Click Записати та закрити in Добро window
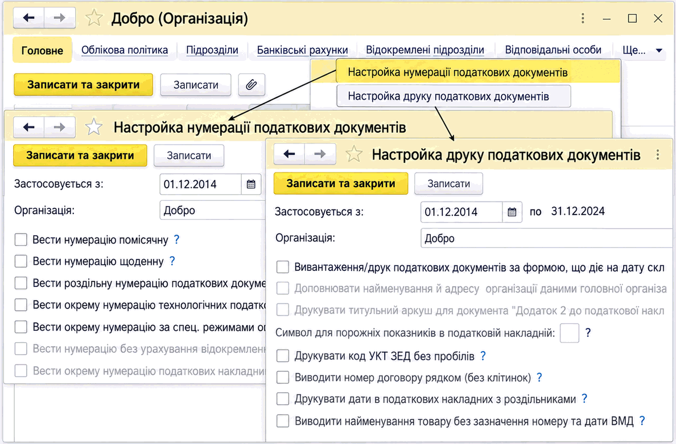Viewport: 676px width, 444px height. pyautogui.click(x=83, y=85)
